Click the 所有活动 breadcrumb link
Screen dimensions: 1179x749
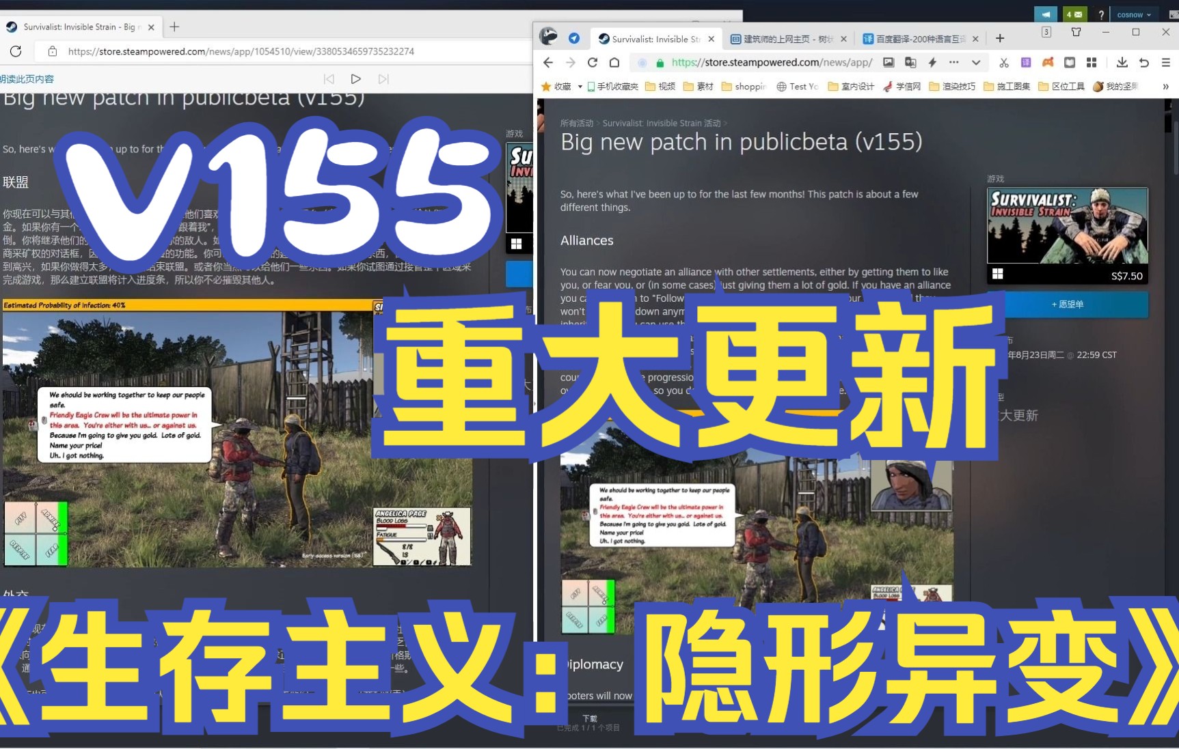coord(577,124)
